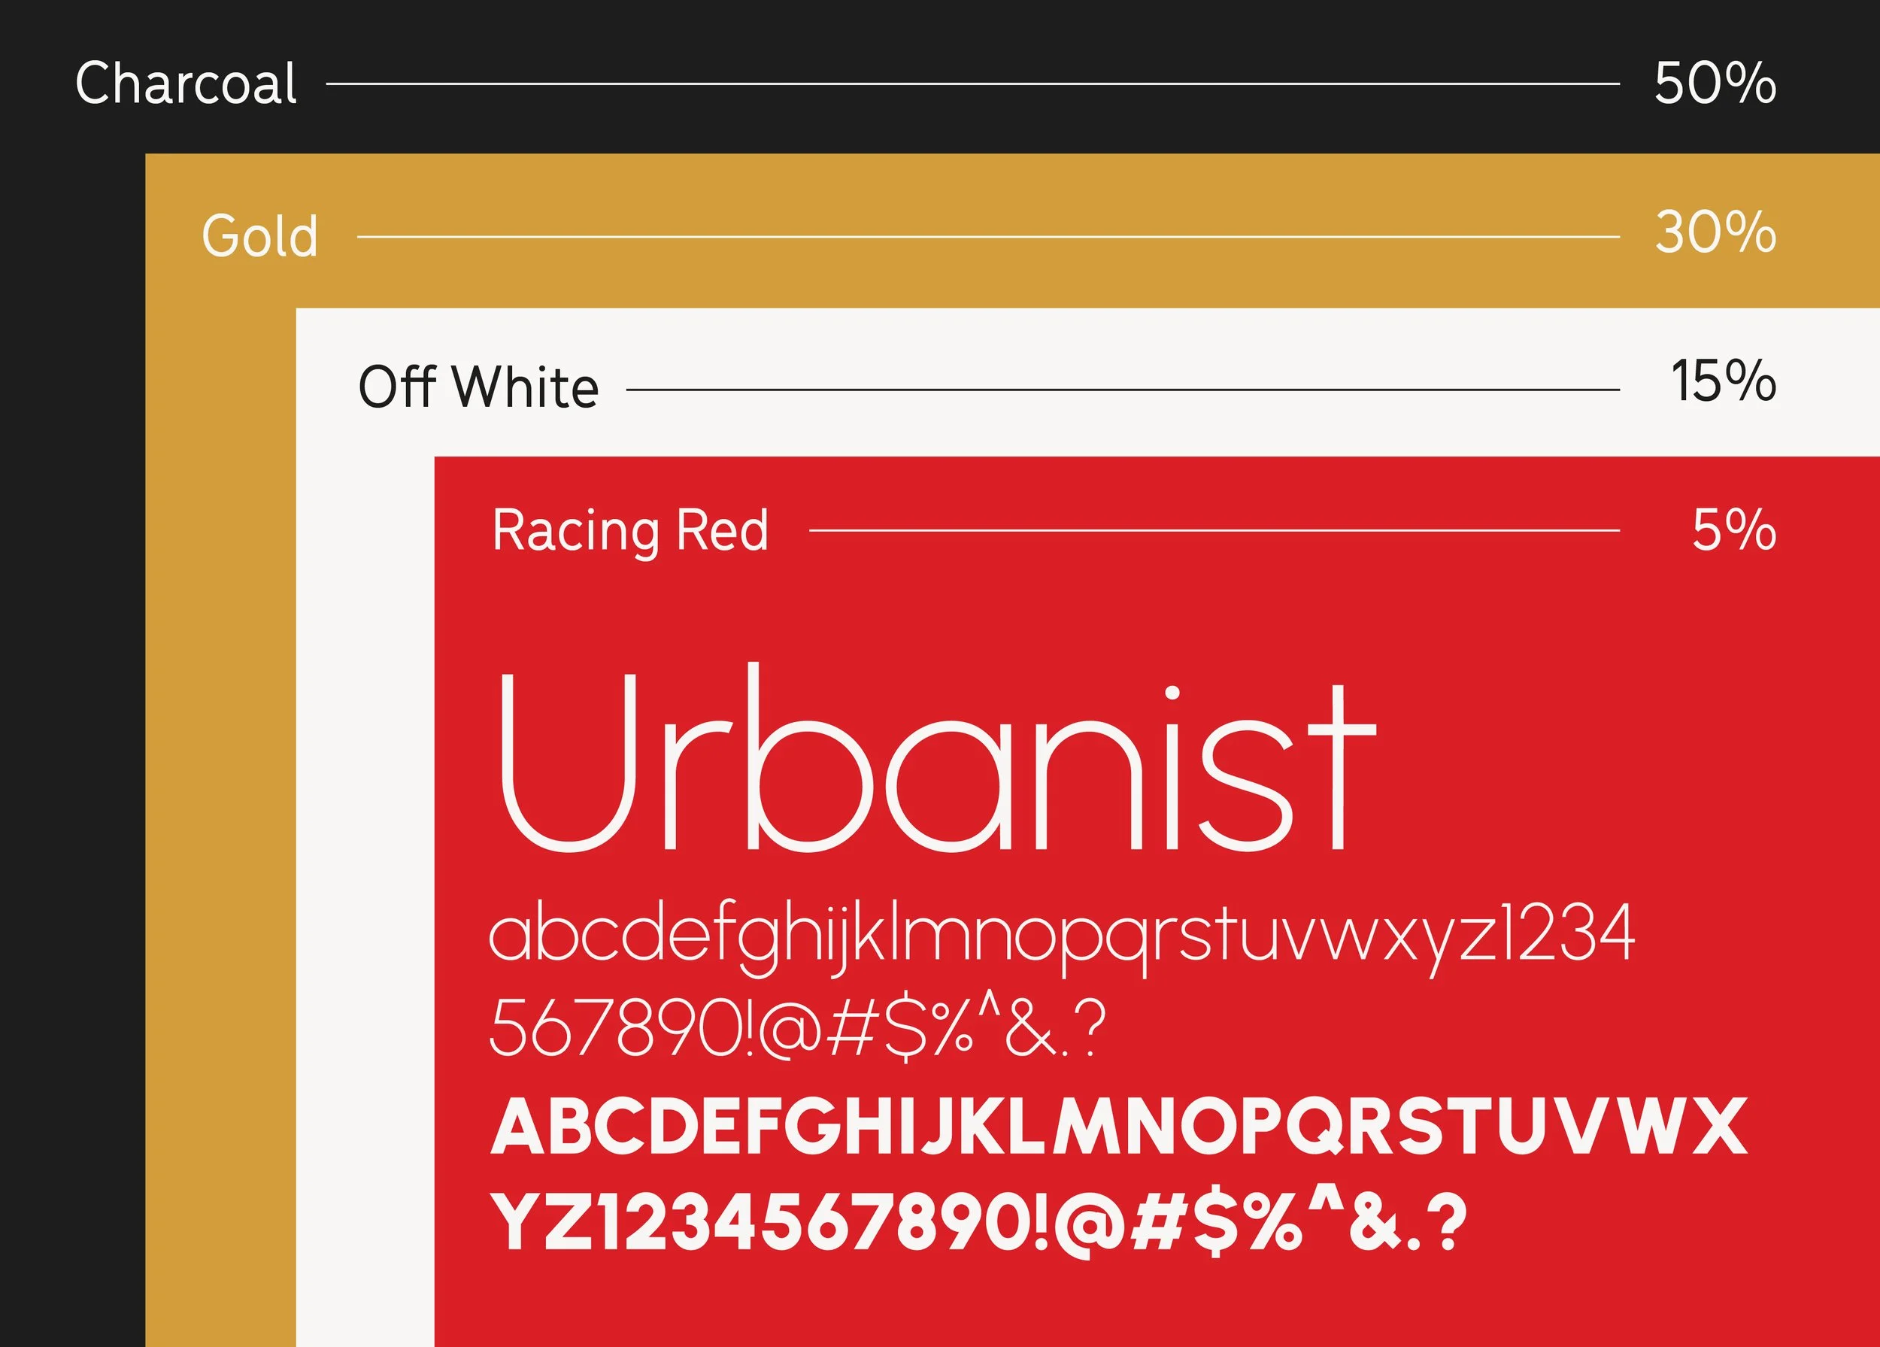Select the "30%" value for Gold

point(1716,232)
